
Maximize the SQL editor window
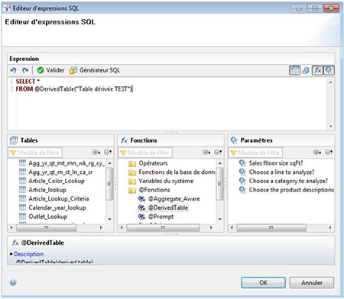(315, 8)
